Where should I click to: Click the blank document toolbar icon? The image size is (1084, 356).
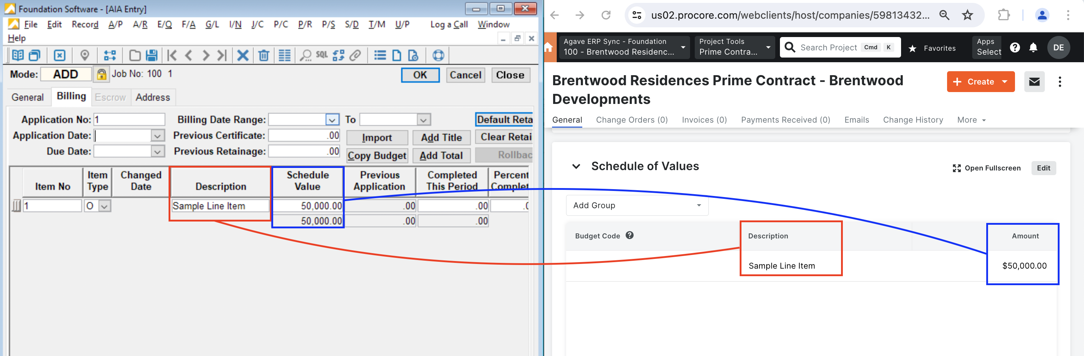[397, 55]
